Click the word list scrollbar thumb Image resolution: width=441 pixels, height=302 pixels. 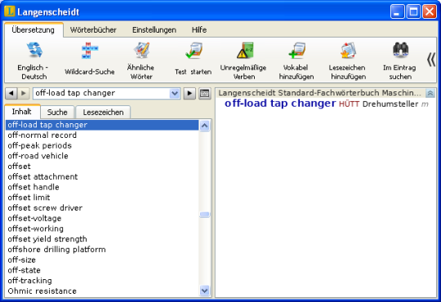coord(205,215)
